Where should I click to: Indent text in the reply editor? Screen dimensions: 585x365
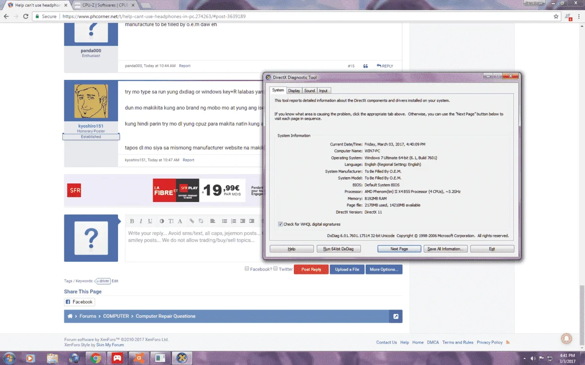coord(252,221)
